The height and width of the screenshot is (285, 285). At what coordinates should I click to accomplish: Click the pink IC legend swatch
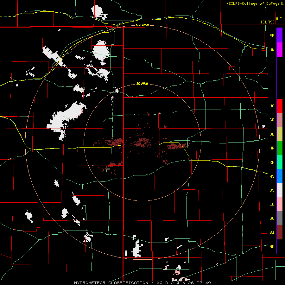280,204
